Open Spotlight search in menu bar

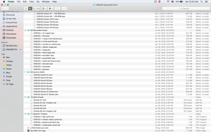201,2
